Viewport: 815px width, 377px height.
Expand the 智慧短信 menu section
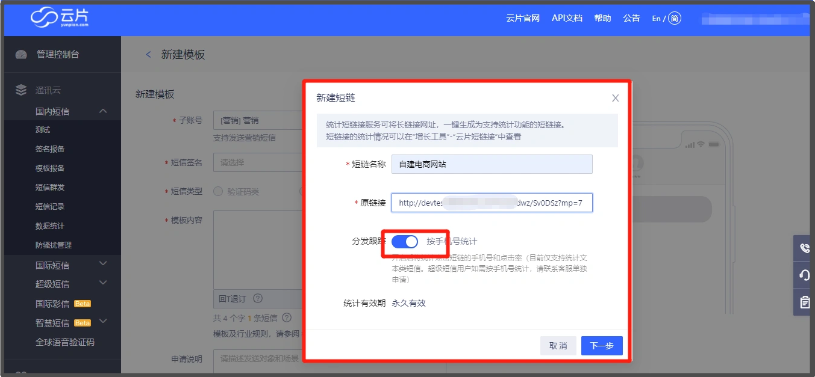pyautogui.click(x=103, y=322)
